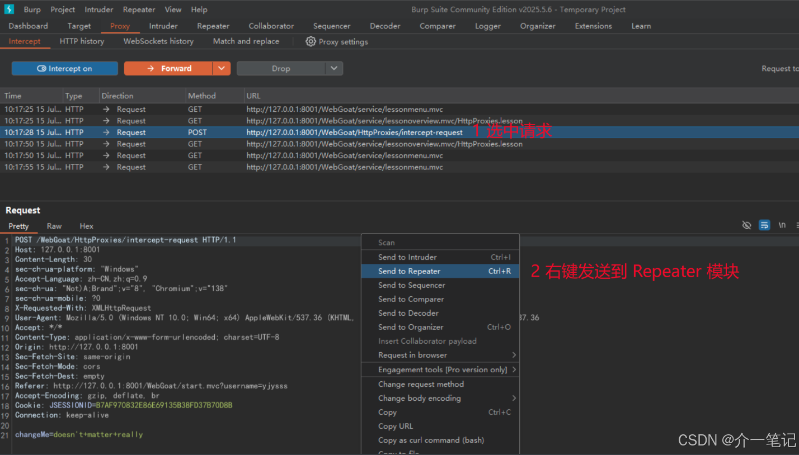This screenshot has height=455, width=799.
Task: Click the Burp Suite logo icon
Action: coord(9,10)
